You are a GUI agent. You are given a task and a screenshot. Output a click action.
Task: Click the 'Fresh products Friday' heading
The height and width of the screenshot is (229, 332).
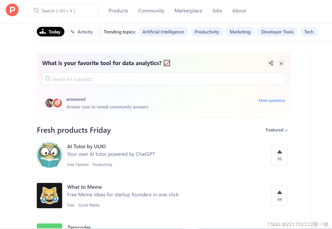pyautogui.click(x=74, y=130)
